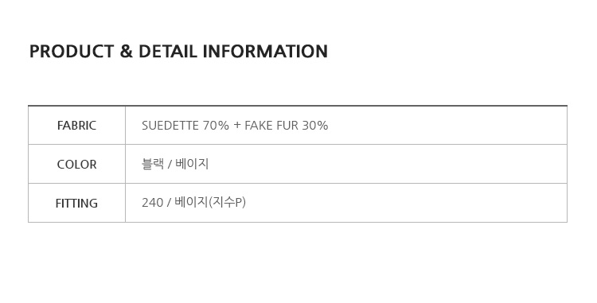Click the 베이지 text in the COLOR row
Image resolution: width=597 pixels, height=303 pixels.
tap(192, 164)
